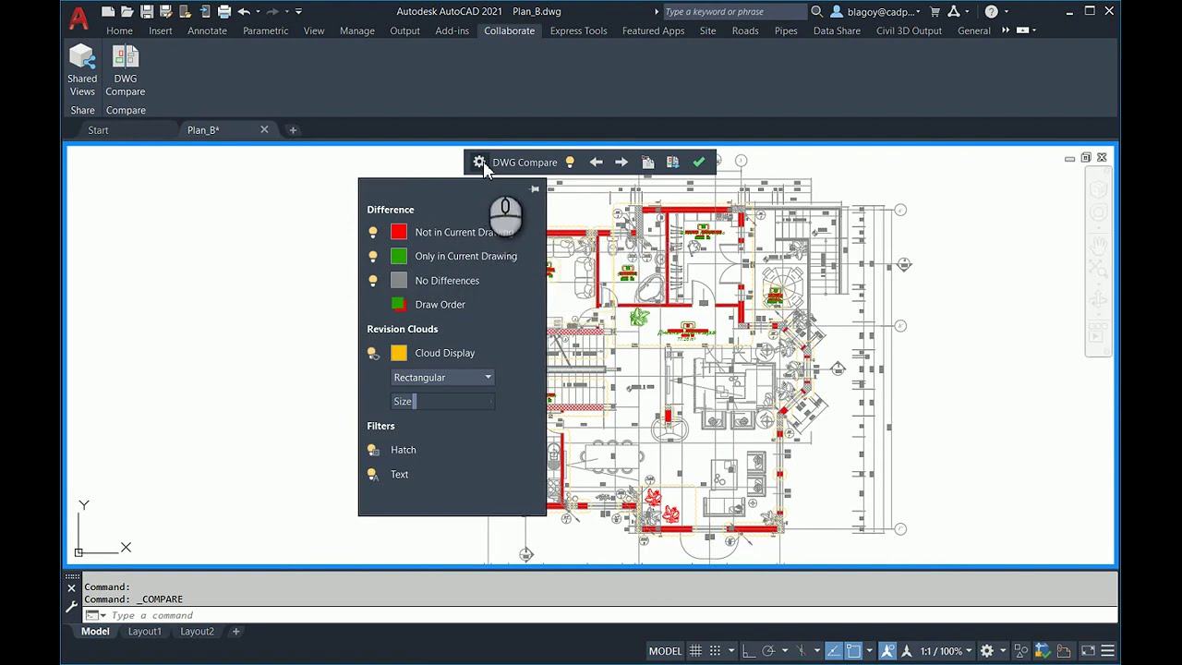Image resolution: width=1182 pixels, height=665 pixels.
Task: Click the Isolate Objects status bar icon
Action: (x=1019, y=651)
